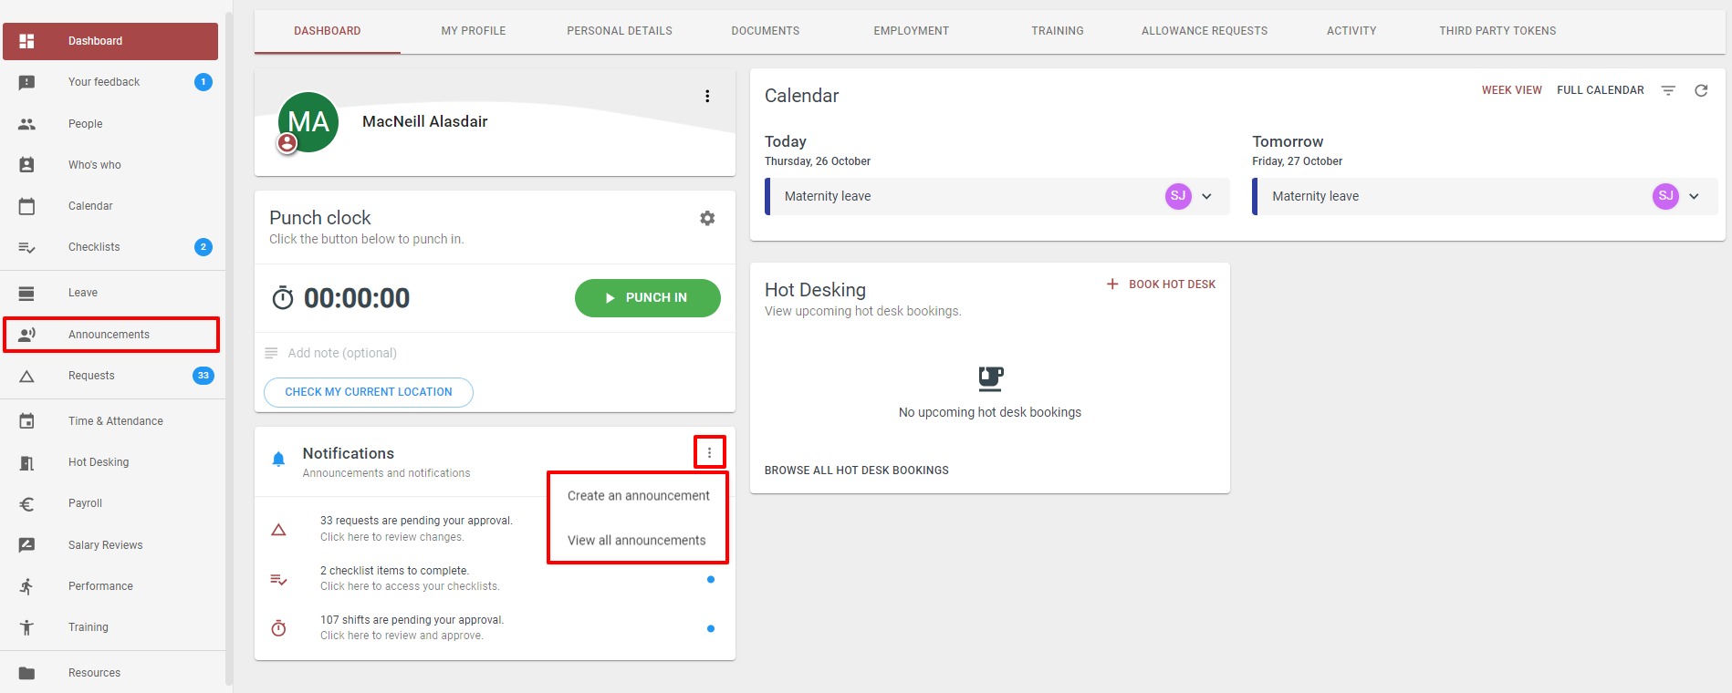
Task: Choose Create an announcement menu item
Action: coord(639,496)
